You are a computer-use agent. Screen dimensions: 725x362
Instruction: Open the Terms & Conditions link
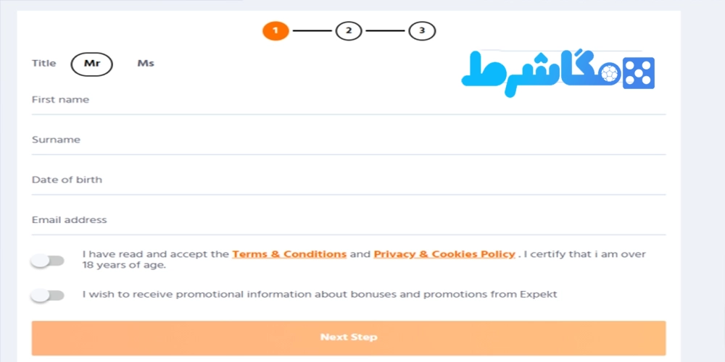tap(289, 254)
